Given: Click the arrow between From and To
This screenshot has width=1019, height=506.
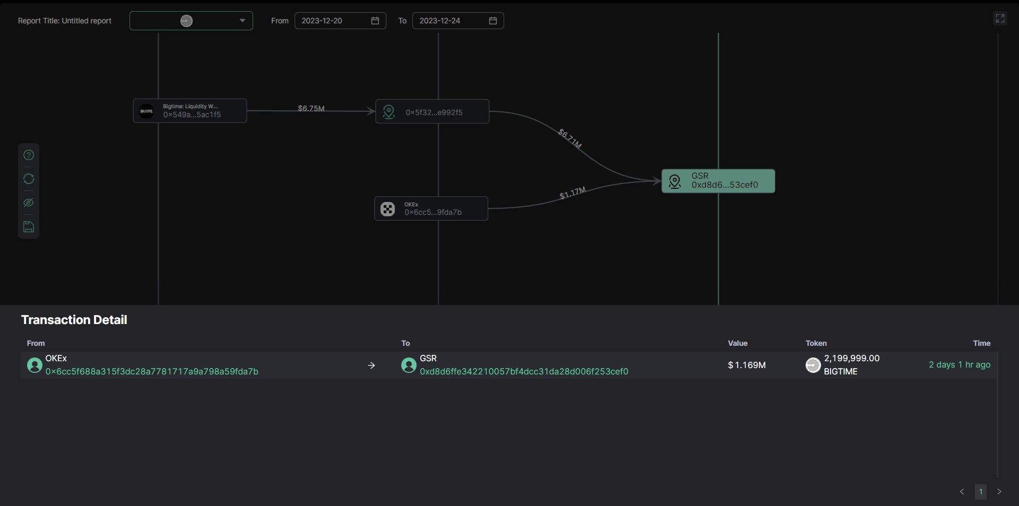Looking at the screenshot, I should point(372,365).
